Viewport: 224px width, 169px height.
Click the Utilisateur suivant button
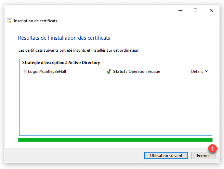pyautogui.click(x=166, y=155)
